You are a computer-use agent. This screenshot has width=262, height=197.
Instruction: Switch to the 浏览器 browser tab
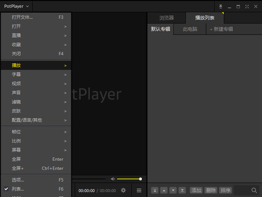point(166,18)
